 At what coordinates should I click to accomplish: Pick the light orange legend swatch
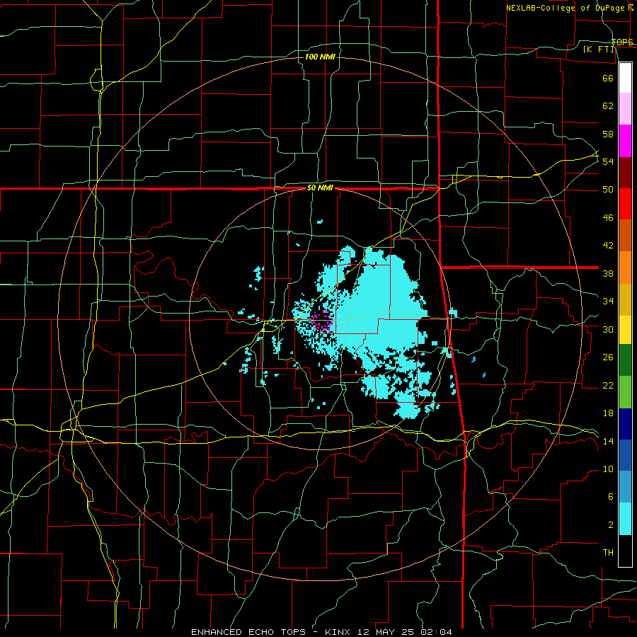(x=625, y=268)
